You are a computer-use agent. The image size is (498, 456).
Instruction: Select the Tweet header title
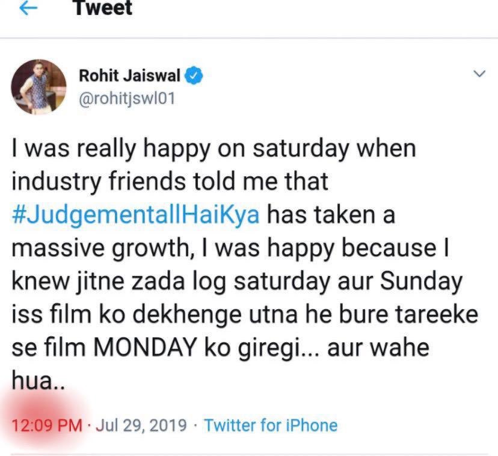(102, 8)
